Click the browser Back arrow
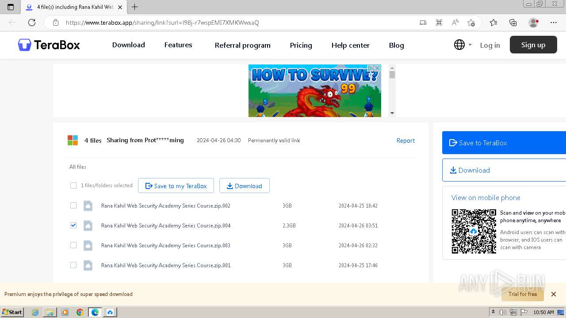The width and height of the screenshot is (566, 318). point(12,23)
